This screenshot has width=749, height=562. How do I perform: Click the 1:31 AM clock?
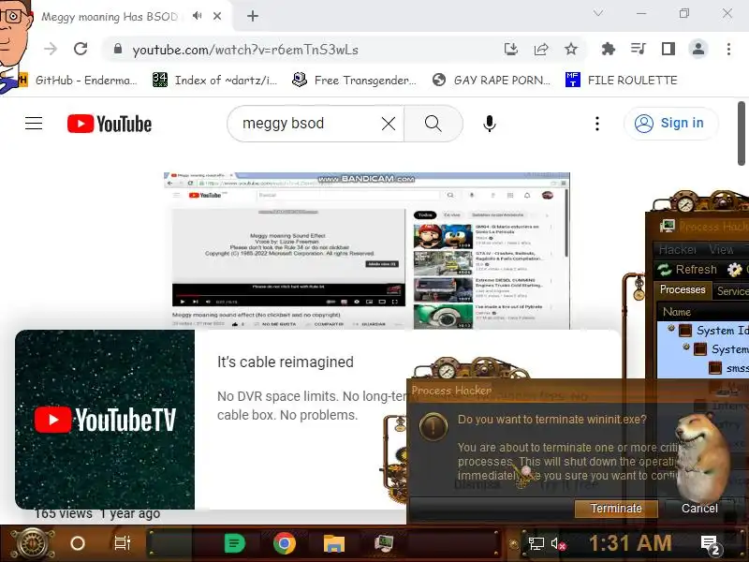click(630, 543)
